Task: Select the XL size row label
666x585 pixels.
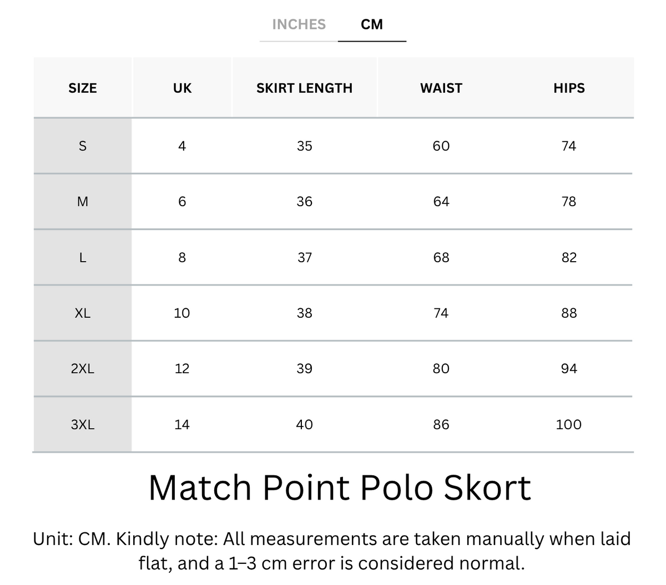Action: [x=83, y=313]
